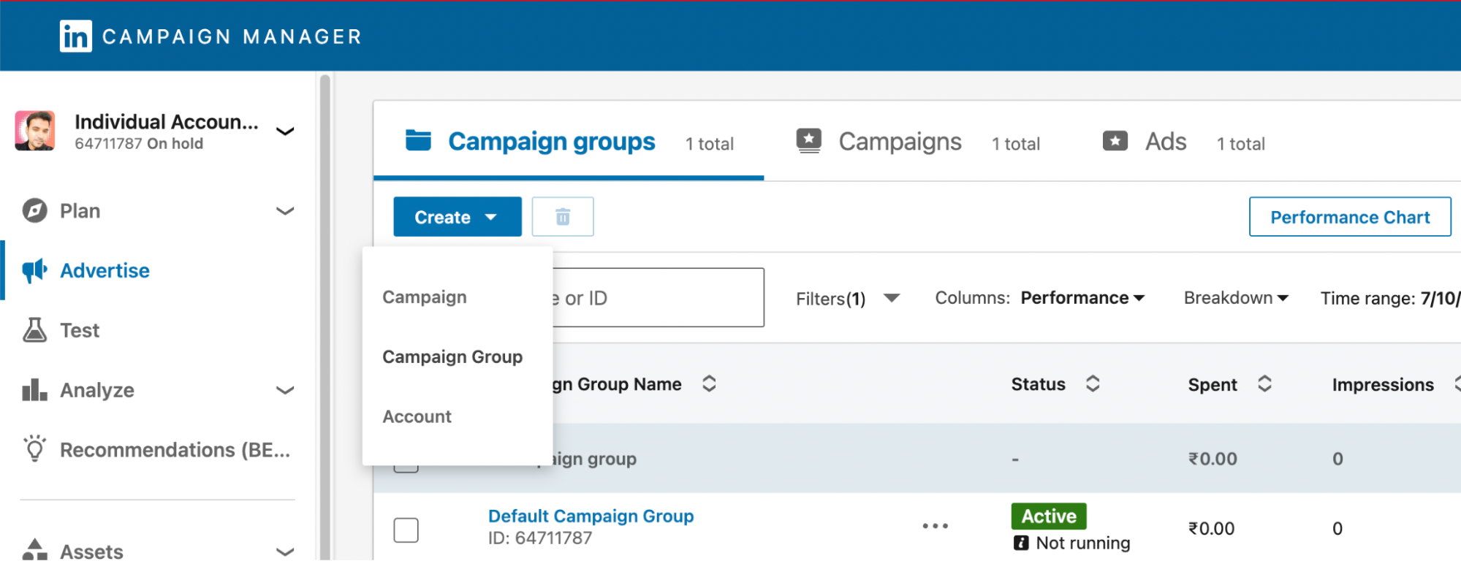The width and height of the screenshot is (1461, 561).
Task: Sort by Spent column arrows
Action: point(1264,384)
